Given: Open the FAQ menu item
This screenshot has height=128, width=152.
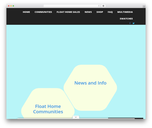Looking at the screenshot, I should pos(110,12).
